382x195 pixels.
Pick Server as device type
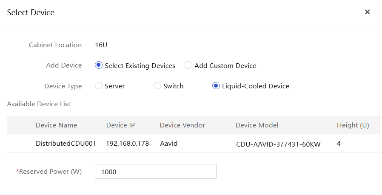(x=98, y=86)
